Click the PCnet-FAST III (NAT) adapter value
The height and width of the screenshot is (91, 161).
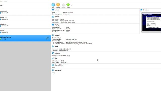click(x=64, y=56)
